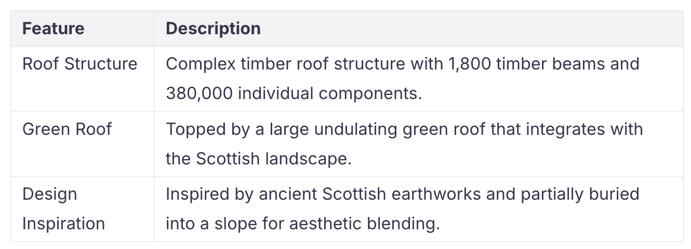
Task: Click the word 'Inspiration' in first column
Action: [x=64, y=224]
